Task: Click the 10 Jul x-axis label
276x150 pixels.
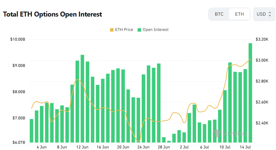Action: [x=225, y=147]
